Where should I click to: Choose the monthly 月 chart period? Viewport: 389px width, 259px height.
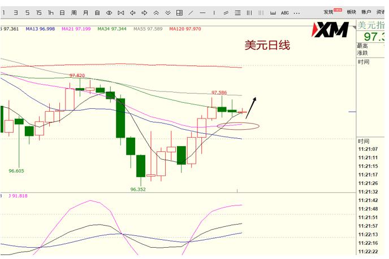click(85, 12)
